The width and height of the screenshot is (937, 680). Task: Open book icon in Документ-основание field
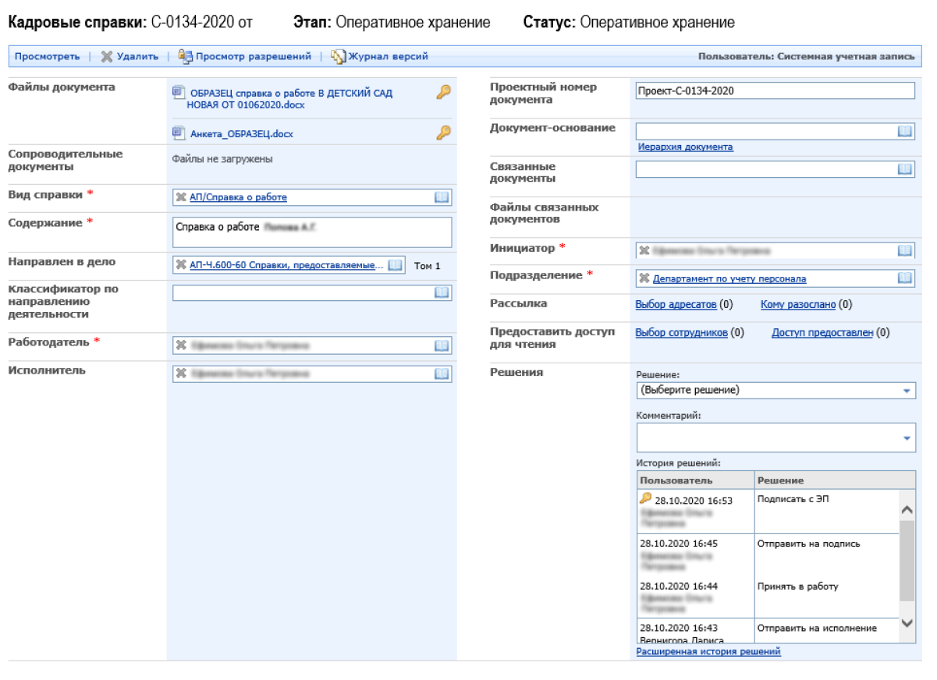click(905, 131)
